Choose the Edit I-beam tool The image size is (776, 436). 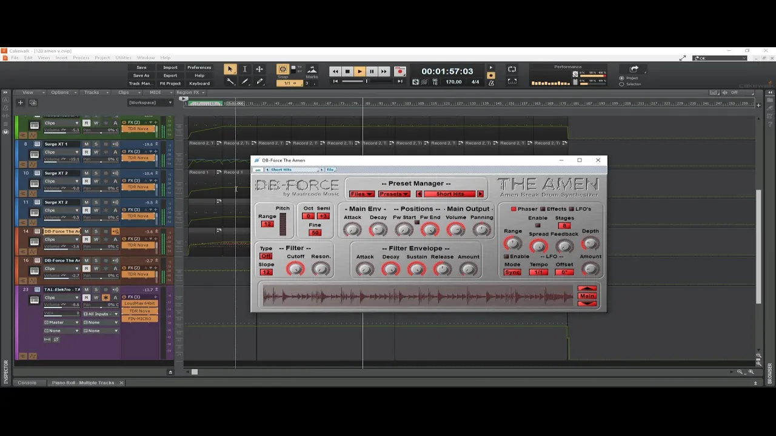tap(244, 70)
